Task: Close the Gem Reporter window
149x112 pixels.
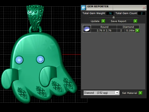Action: pos(144,7)
